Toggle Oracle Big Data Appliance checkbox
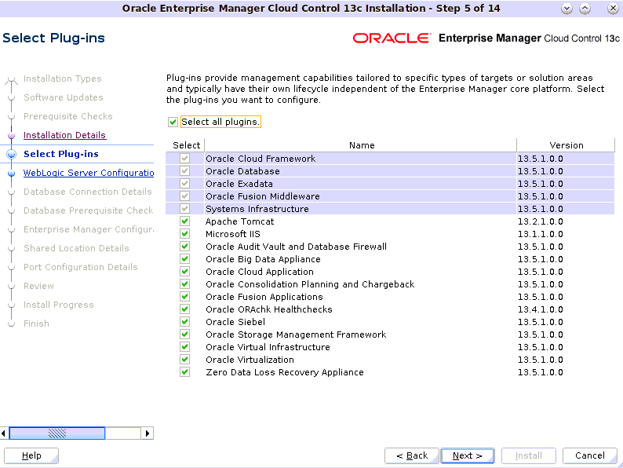The image size is (623, 468). pyautogui.click(x=184, y=259)
